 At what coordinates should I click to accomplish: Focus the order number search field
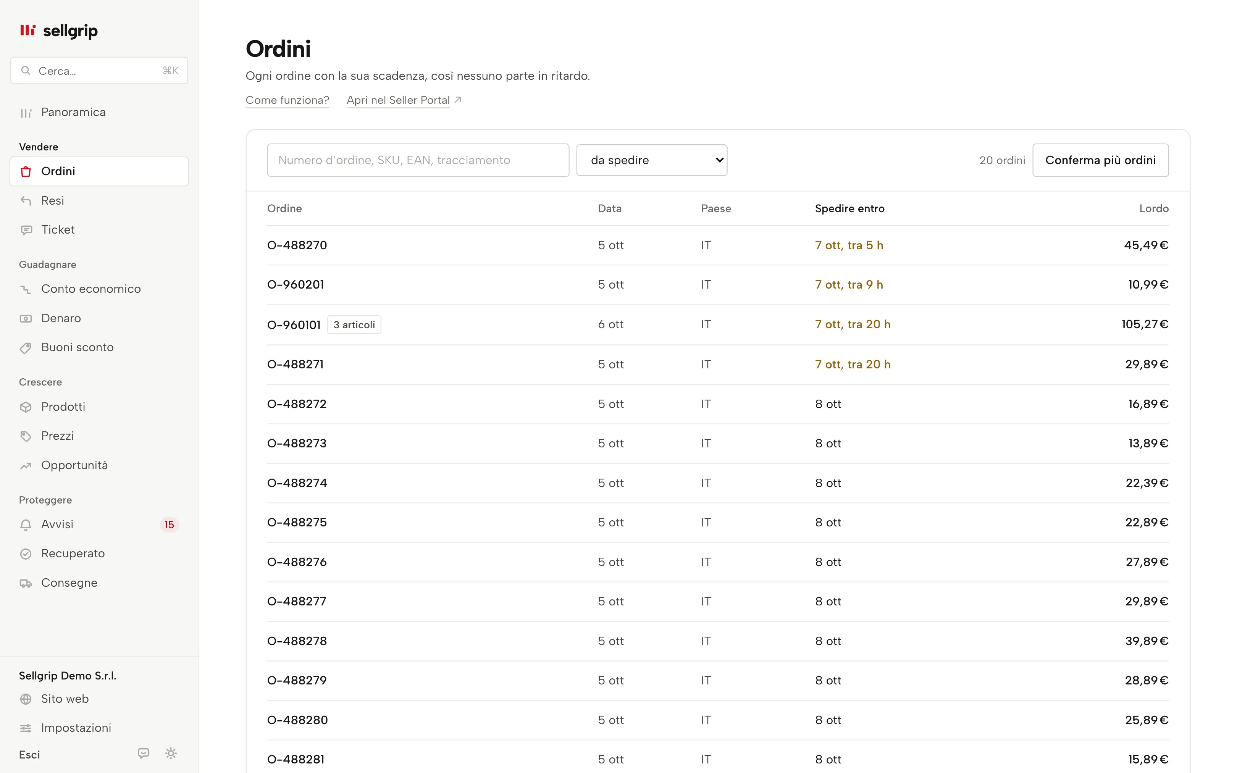[418, 160]
